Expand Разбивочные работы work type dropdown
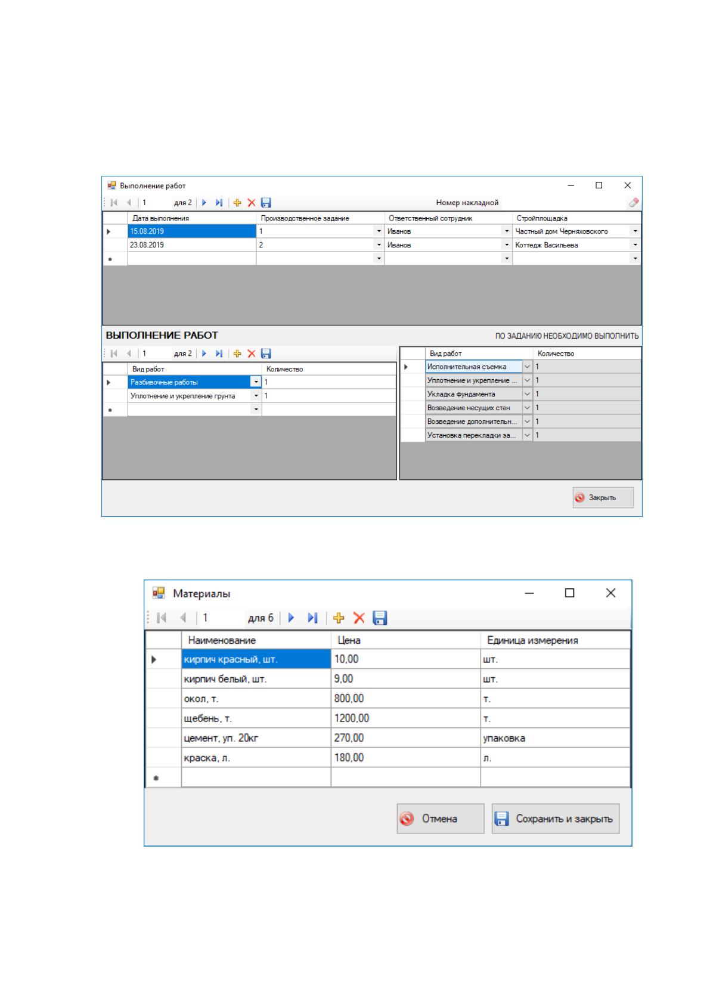This screenshot has width=710, height=1004. [x=256, y=382]
